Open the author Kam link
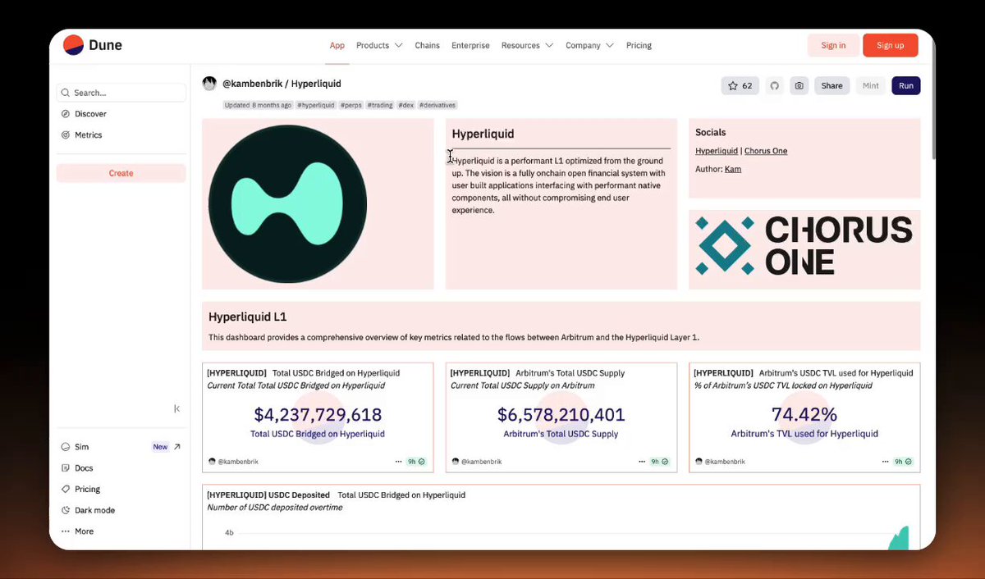This screenshot has height=579, width=985. click(733, 169)
